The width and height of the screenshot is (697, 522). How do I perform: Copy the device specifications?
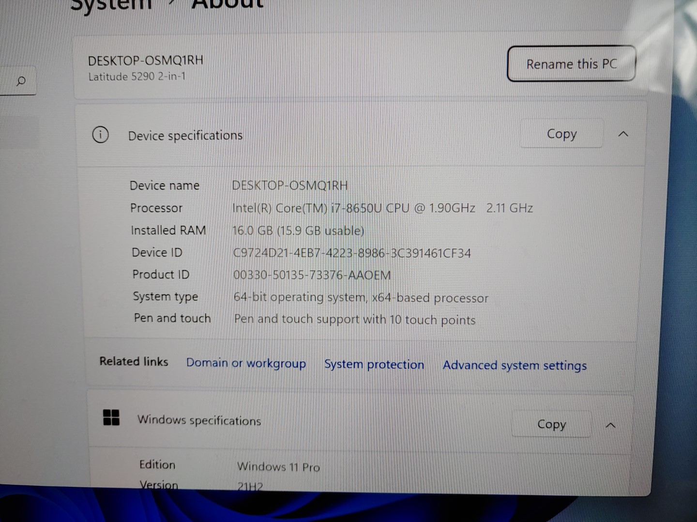click(x=561, y=133)
